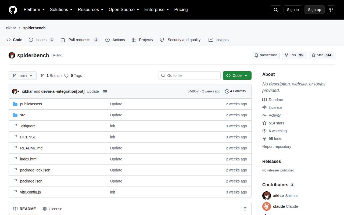Click the GitHub logo icon

pyautogui.click(x=13, y=10)
